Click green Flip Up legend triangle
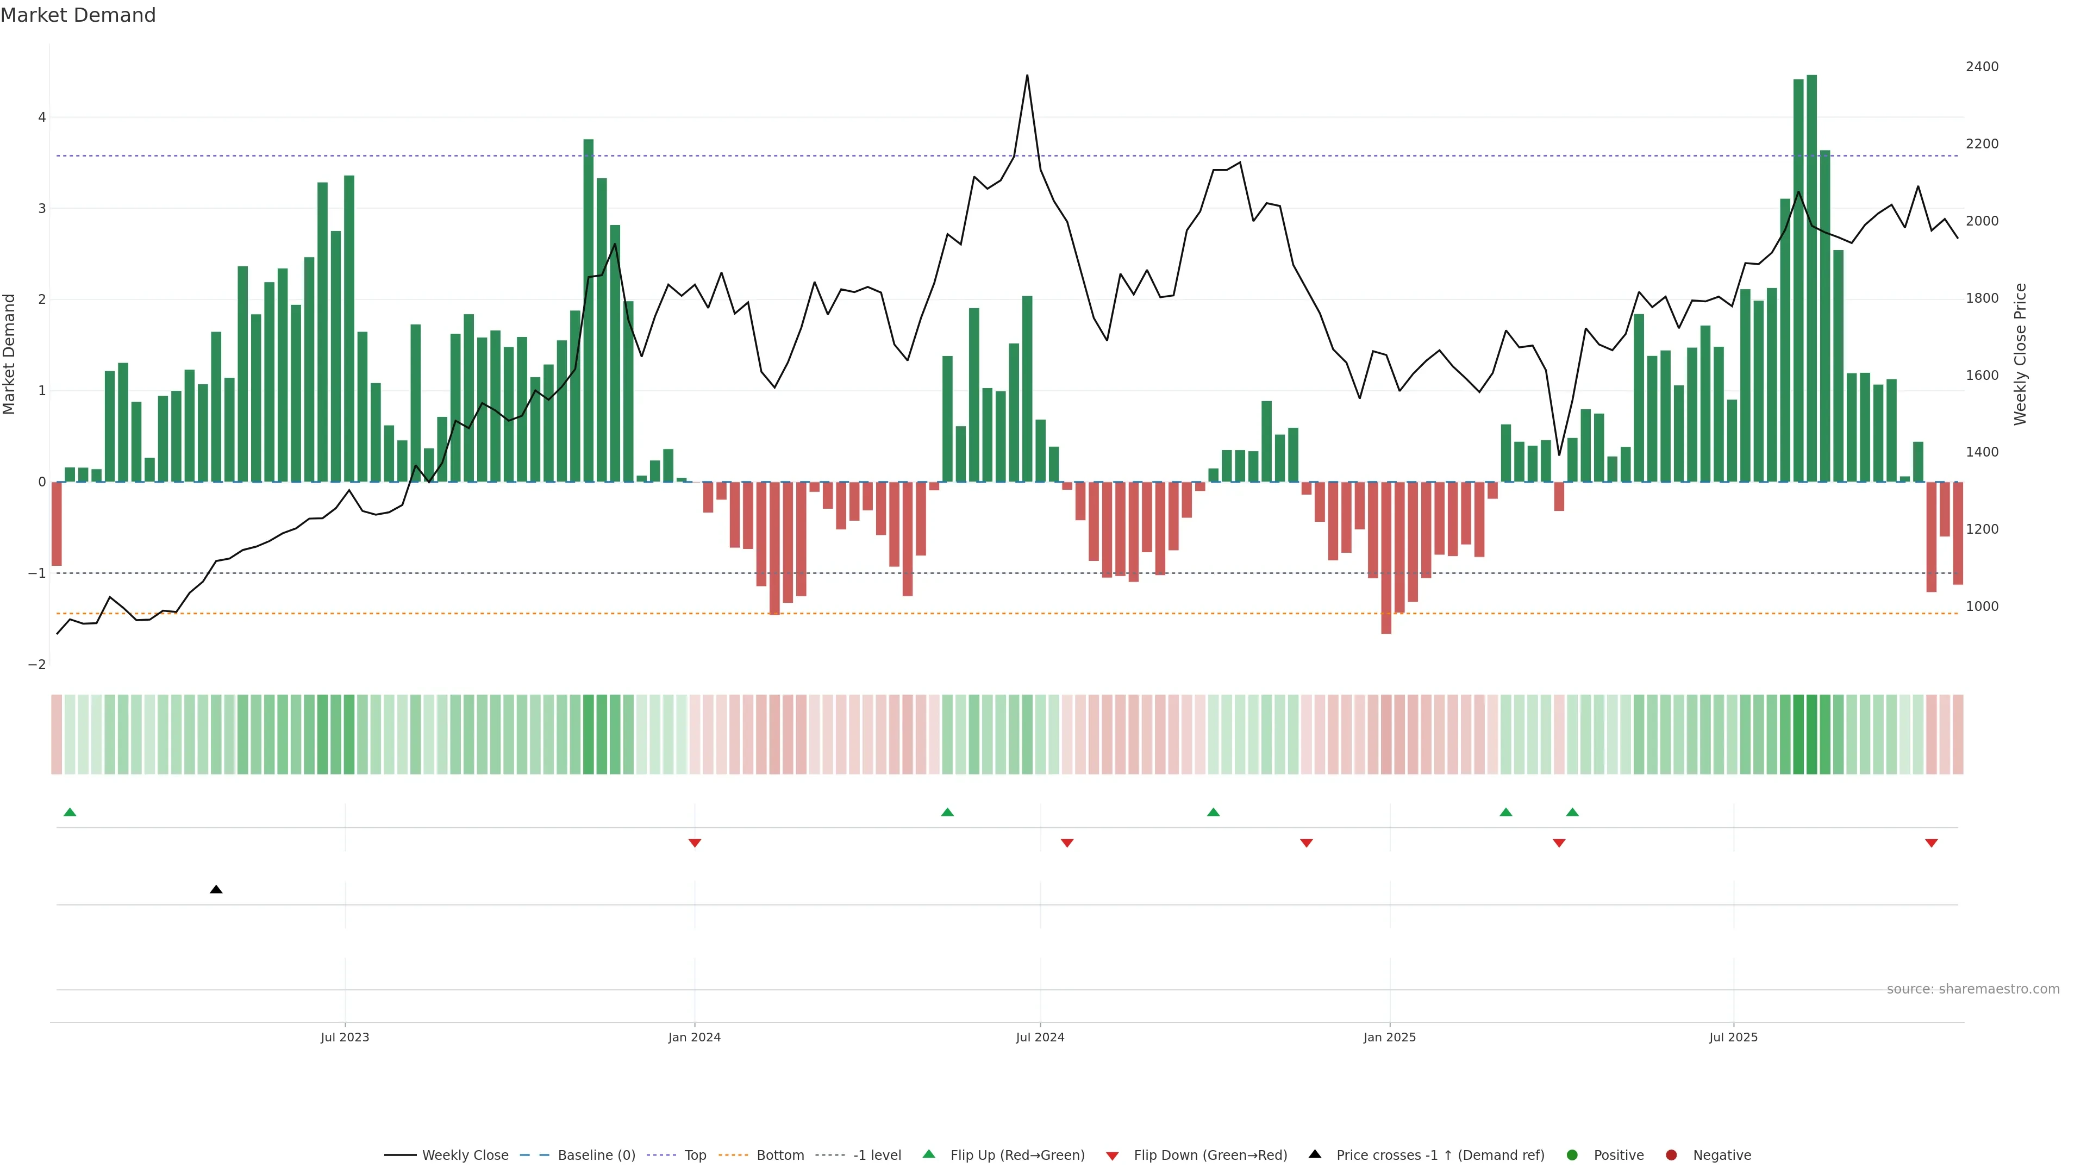 [x=929, y=1154]
